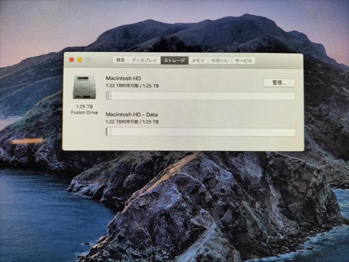
Task: Click the Macintosh HD - Data usage bar
Action: coord(200,131)
